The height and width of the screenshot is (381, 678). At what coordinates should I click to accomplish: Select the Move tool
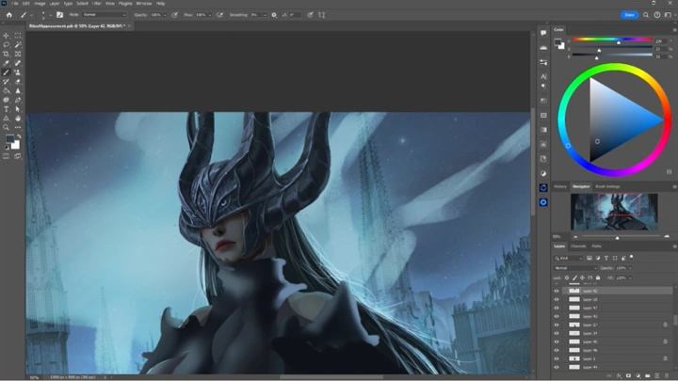(6, 36)
